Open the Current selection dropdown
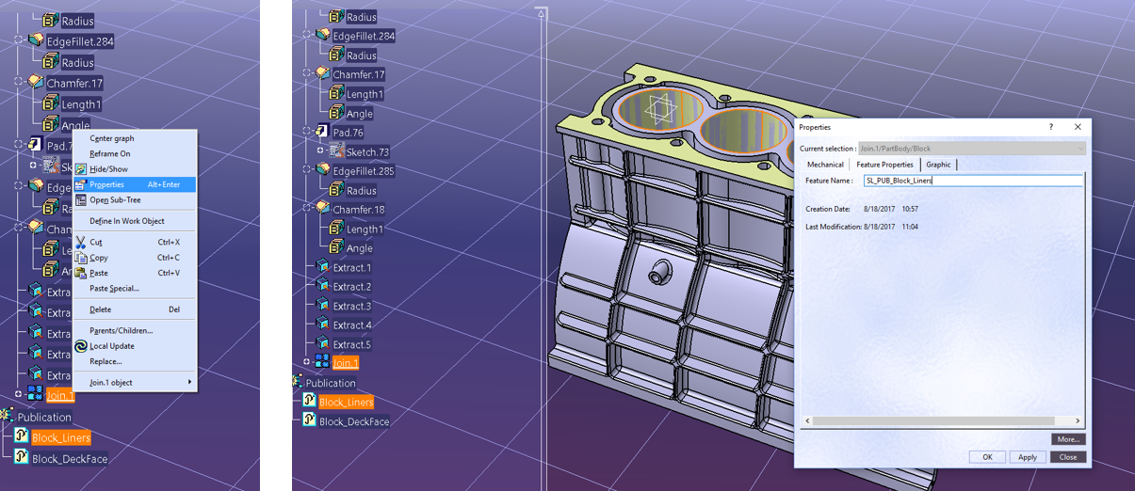Viewport: 1135px width, 491px height. pyautogui.click(x=1080, y=149)
